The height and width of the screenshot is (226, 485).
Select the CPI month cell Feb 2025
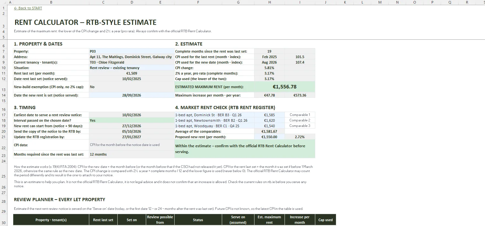point(269,57)
